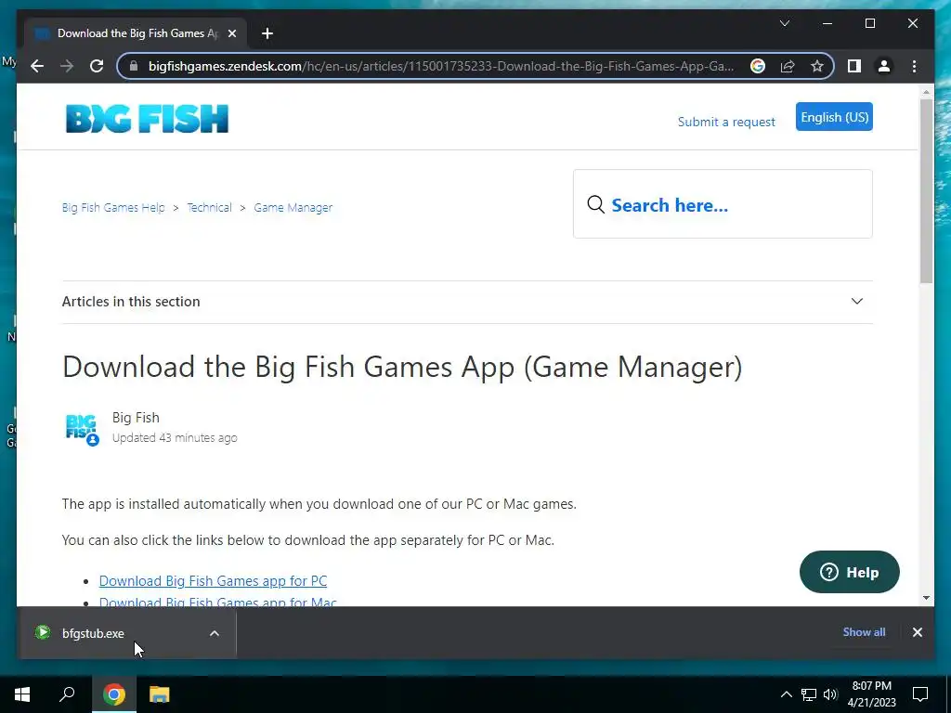Click the Search here field

tap(723, 204)
